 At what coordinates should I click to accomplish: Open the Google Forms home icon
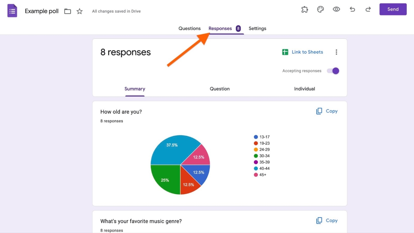click(x=12, y=10)
